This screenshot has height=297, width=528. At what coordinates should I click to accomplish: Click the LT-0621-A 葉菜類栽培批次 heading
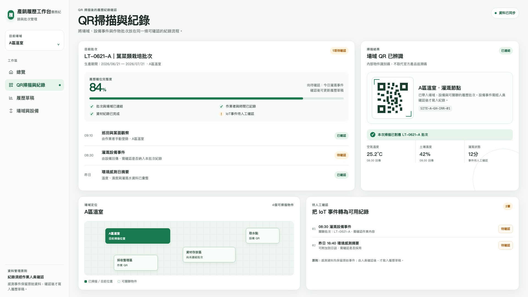[118, 56]
